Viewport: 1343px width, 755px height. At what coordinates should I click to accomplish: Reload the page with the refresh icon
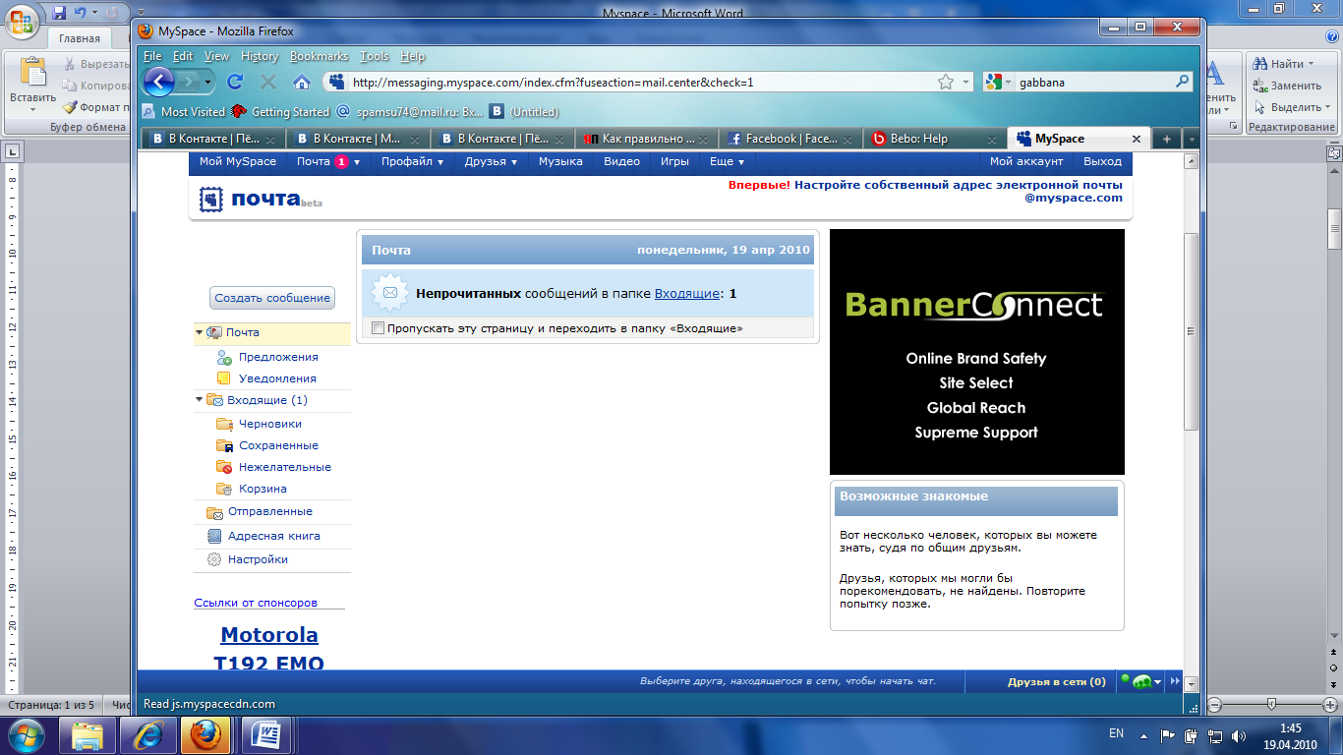coord(235,82)
